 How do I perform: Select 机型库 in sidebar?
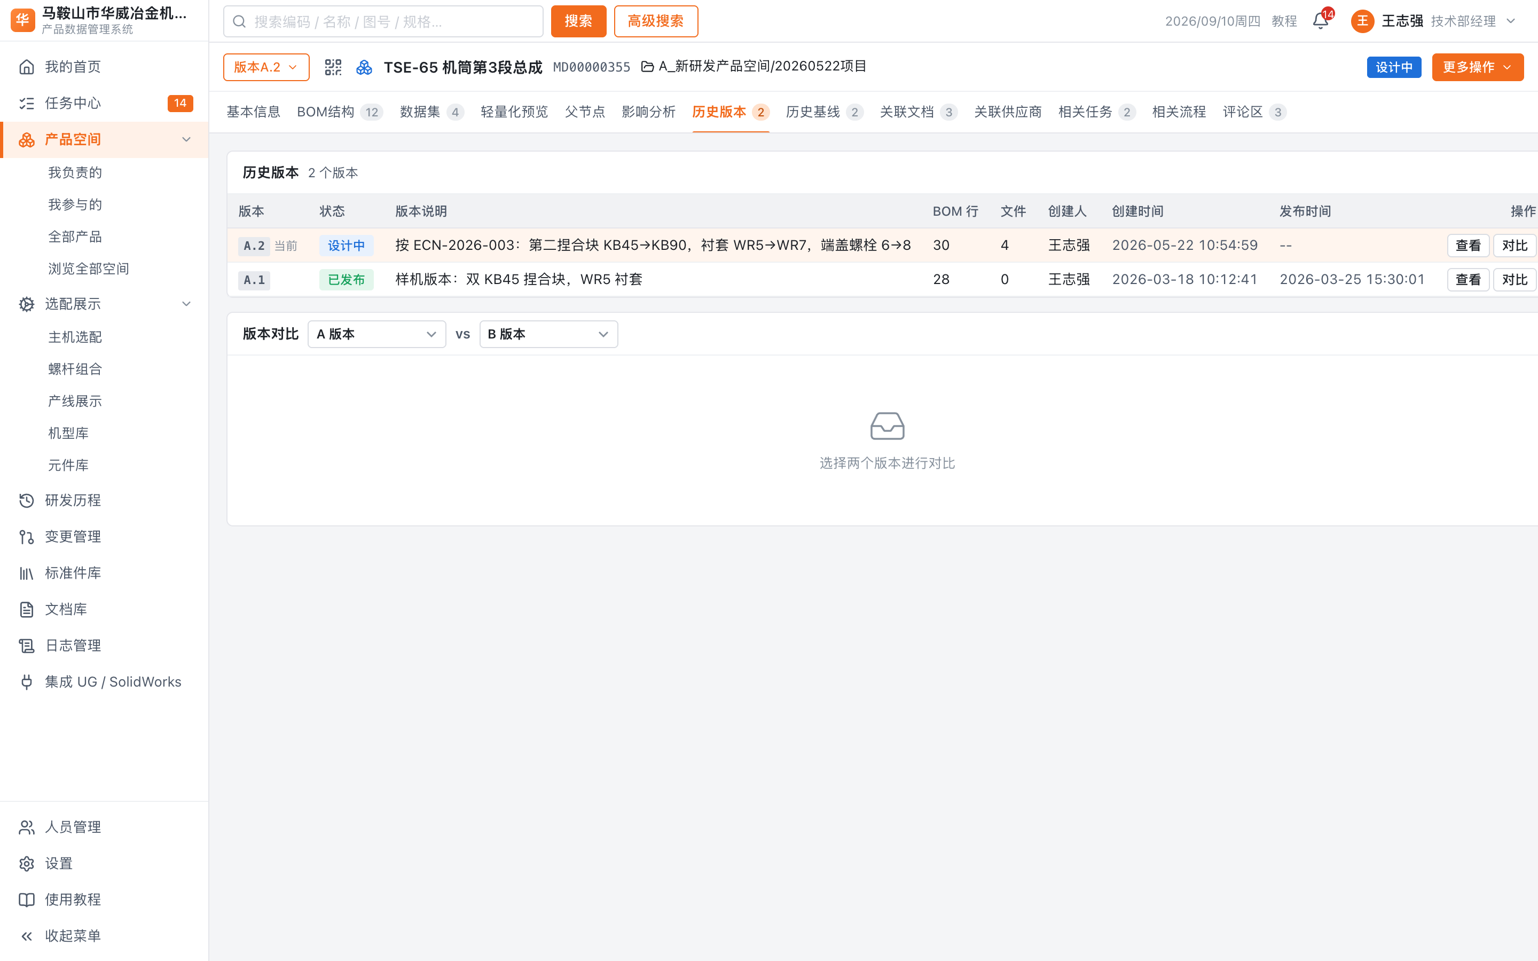[68, 434]
